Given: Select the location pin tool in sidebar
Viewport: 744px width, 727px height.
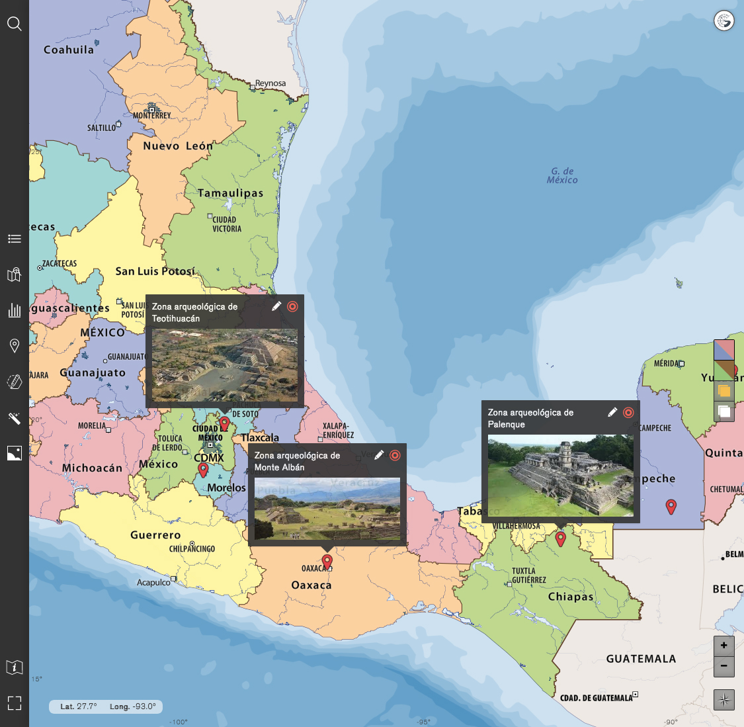Looking at the screenshot, I should pos(15,346).
